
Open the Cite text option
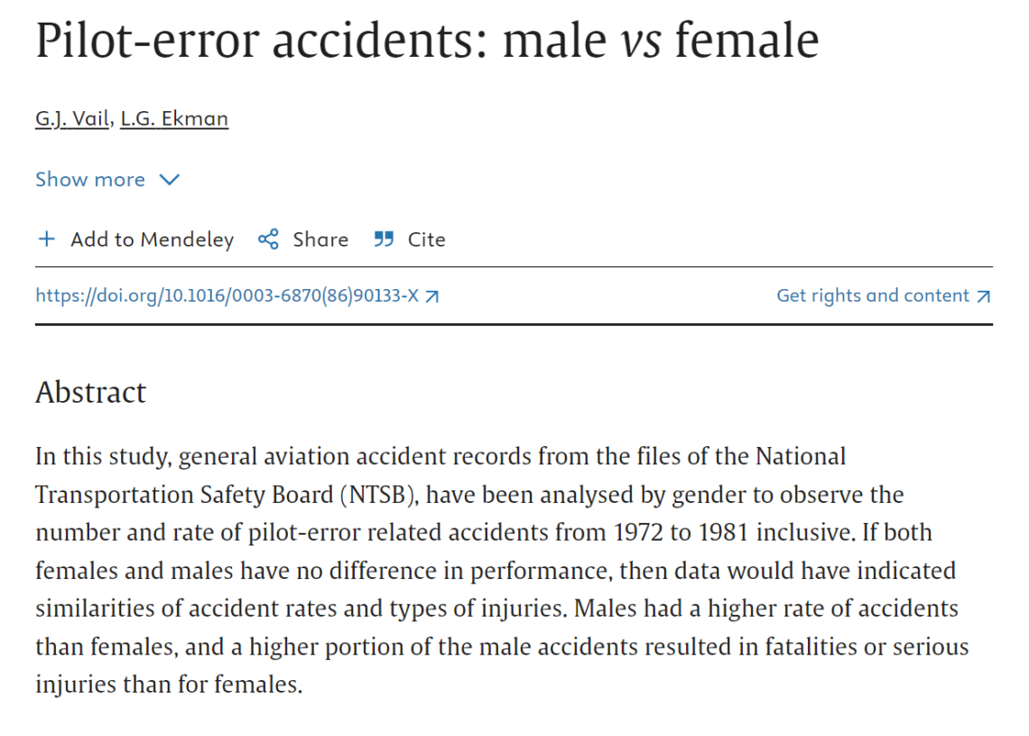click(427, 239)
